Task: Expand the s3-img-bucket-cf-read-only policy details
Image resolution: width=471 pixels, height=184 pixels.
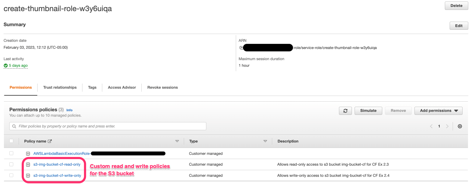Action: pos(28,164)
